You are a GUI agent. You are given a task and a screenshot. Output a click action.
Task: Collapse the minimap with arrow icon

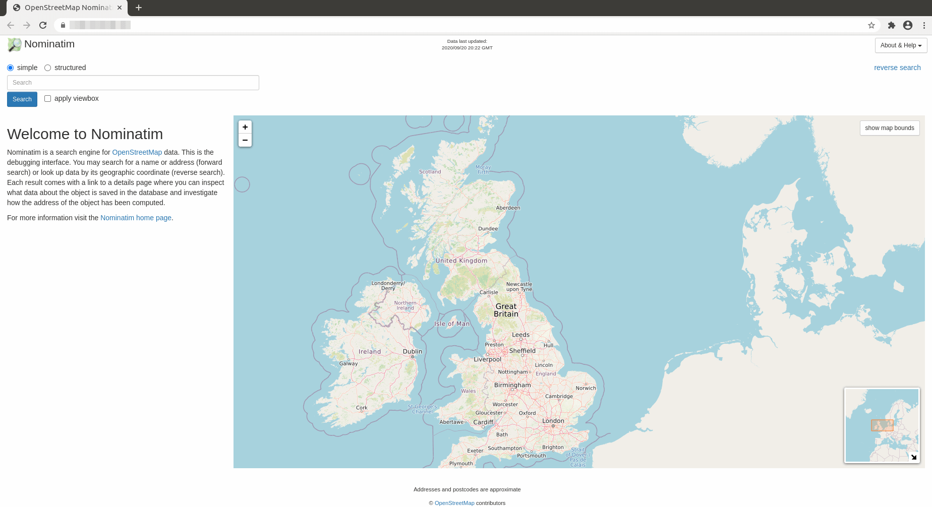click(913, 457)
